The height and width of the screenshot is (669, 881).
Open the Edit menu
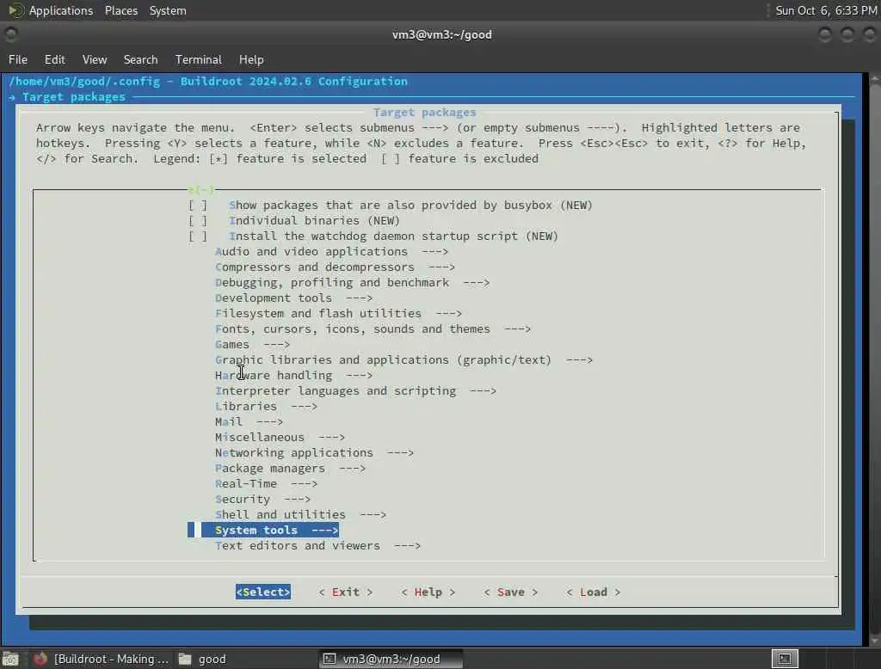tap(54, 59)
